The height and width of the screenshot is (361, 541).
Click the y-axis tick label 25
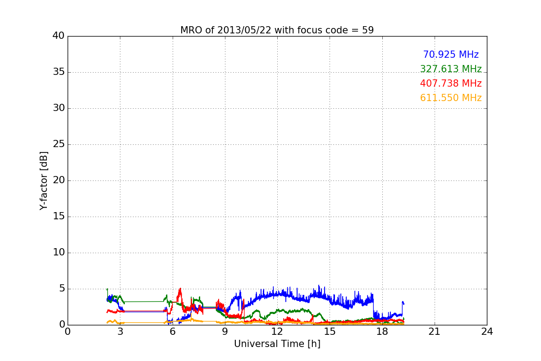pos(59,144)
